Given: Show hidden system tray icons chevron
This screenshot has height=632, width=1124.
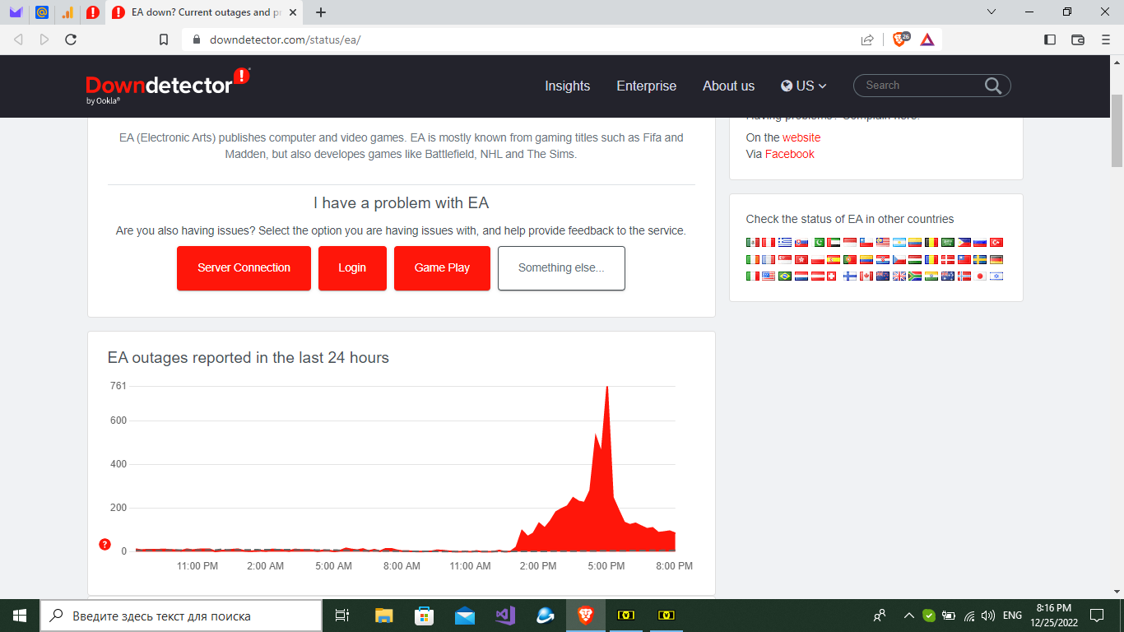Looking at the screenshot, I should [909, 616].
